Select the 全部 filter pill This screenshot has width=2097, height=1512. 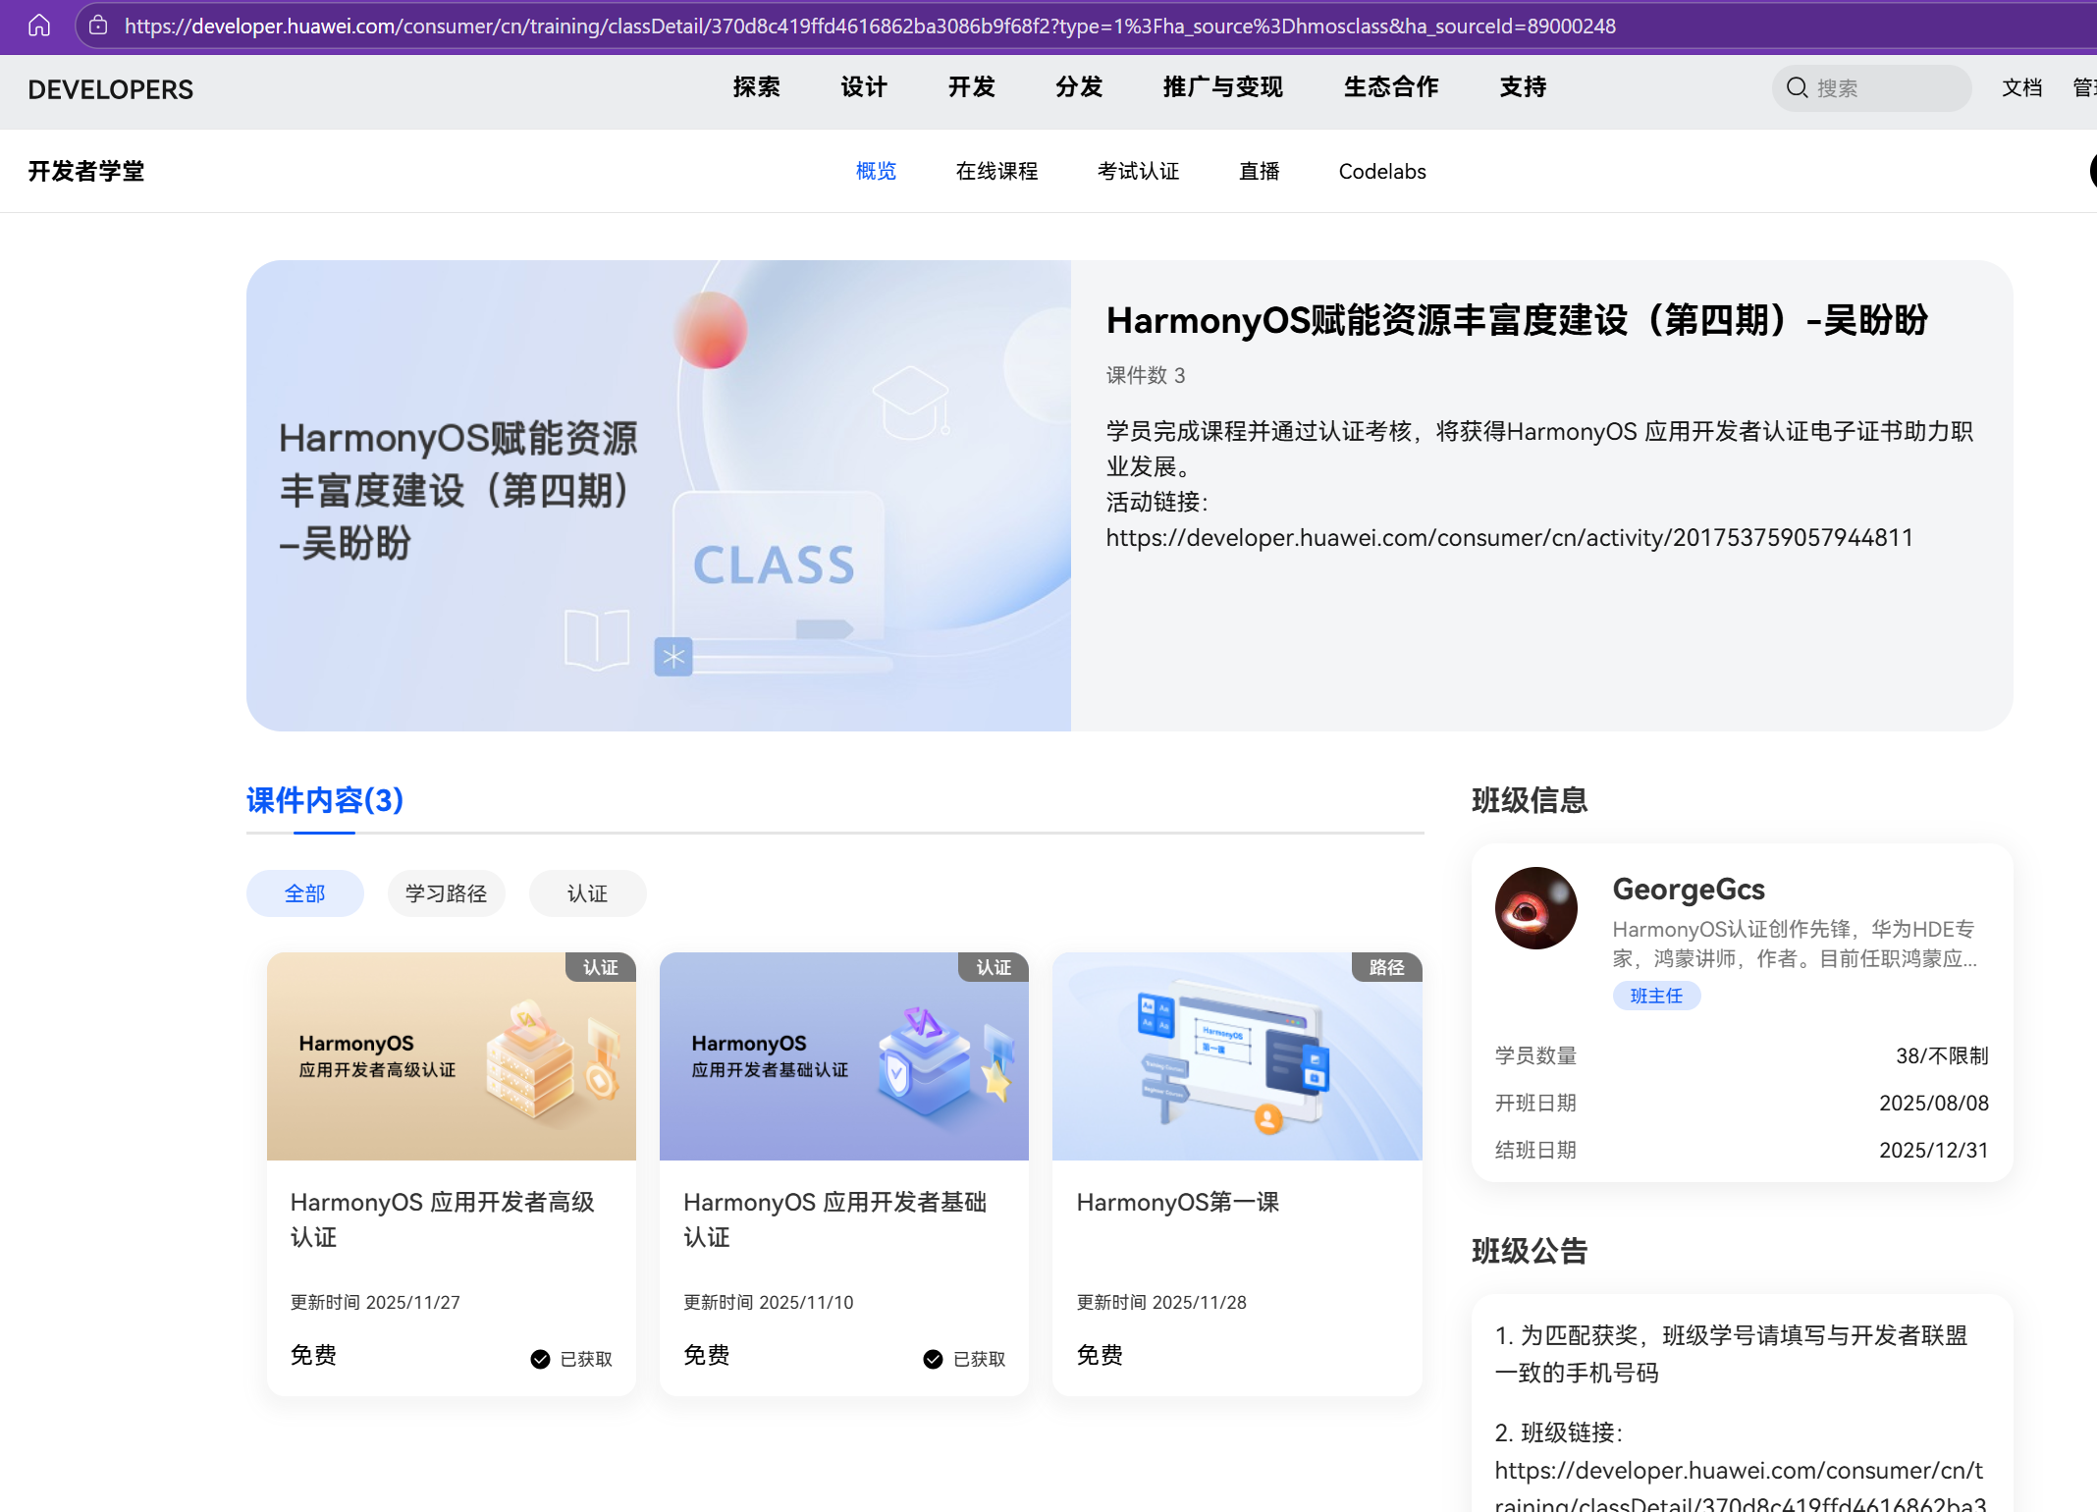[304, 893]
